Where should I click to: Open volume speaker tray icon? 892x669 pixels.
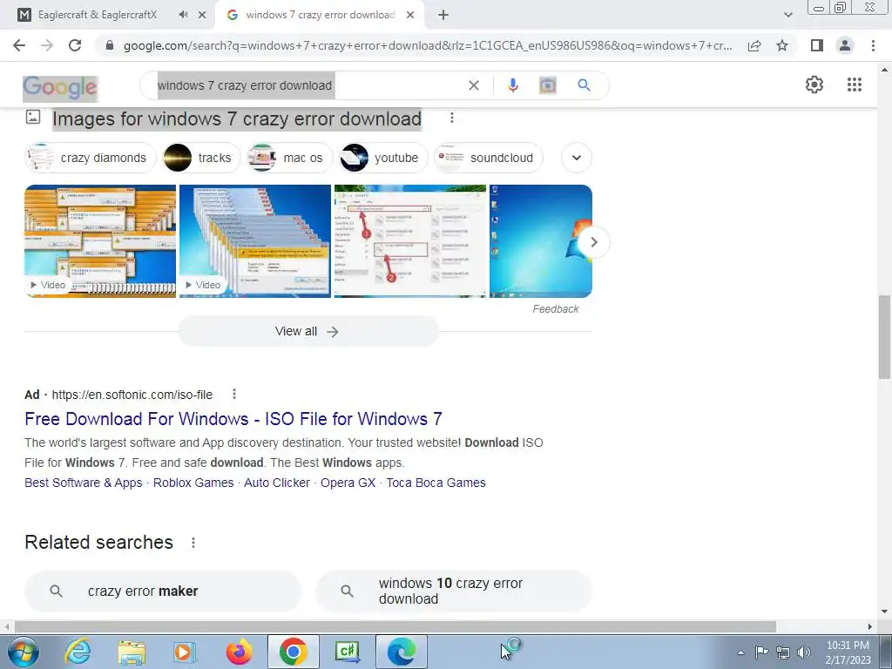pyautogui.click(x=804, y=652)
